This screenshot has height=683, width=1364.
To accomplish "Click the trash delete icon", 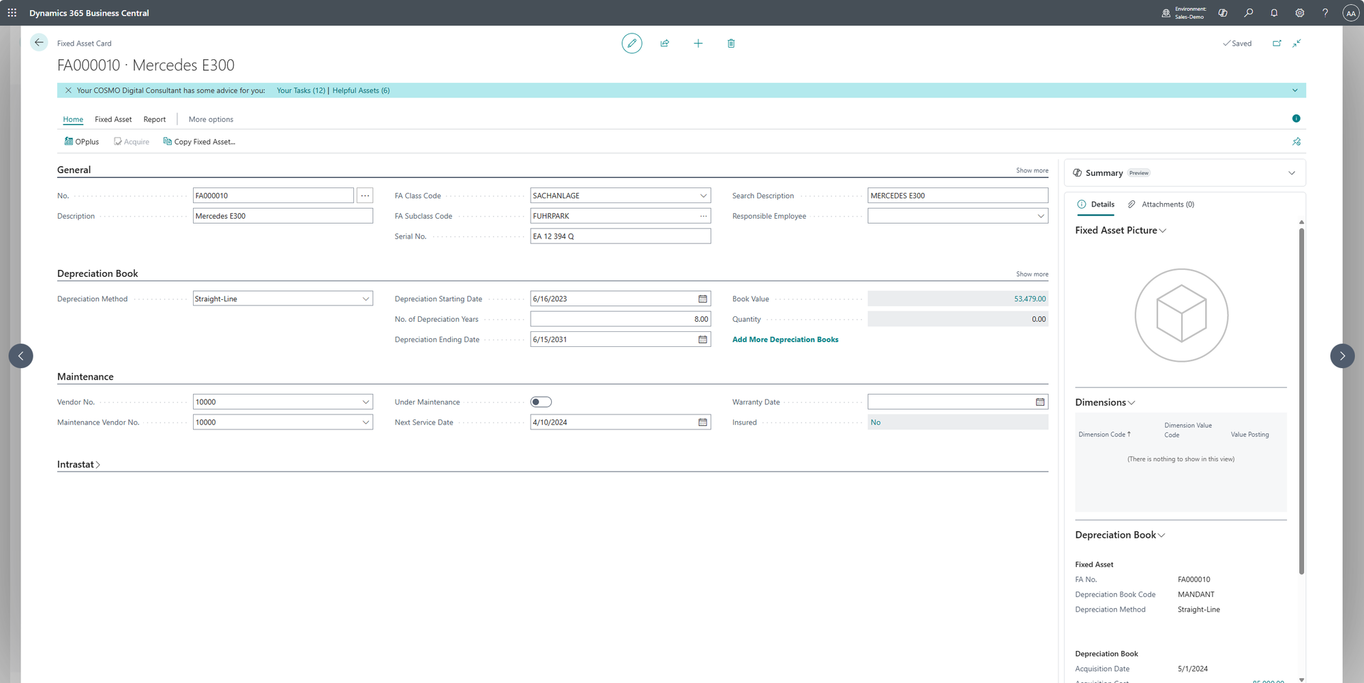I will point(730,44).
